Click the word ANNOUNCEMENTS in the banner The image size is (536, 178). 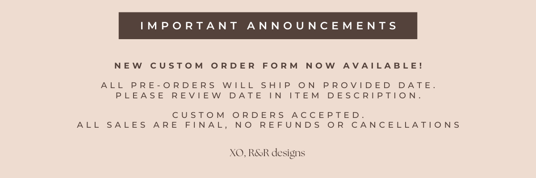point(322,26)
